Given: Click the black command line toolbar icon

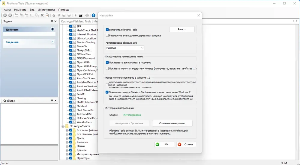Looking at the screenshot, I should (80, 16).
